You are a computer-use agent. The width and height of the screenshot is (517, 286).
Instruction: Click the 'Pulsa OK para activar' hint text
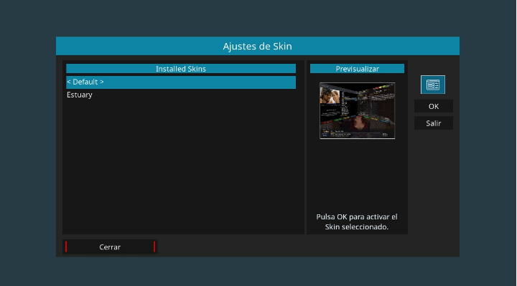(357, 221)
